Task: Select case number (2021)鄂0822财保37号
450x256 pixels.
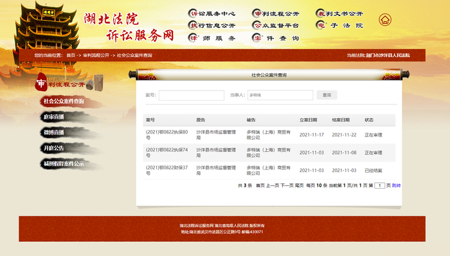Action: click(166, 171)
